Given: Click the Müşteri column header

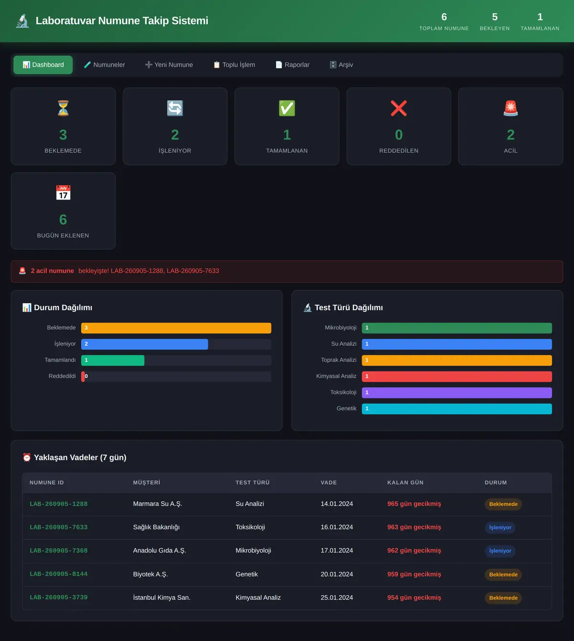Looking at the screenshot, I should click(146, 483).
